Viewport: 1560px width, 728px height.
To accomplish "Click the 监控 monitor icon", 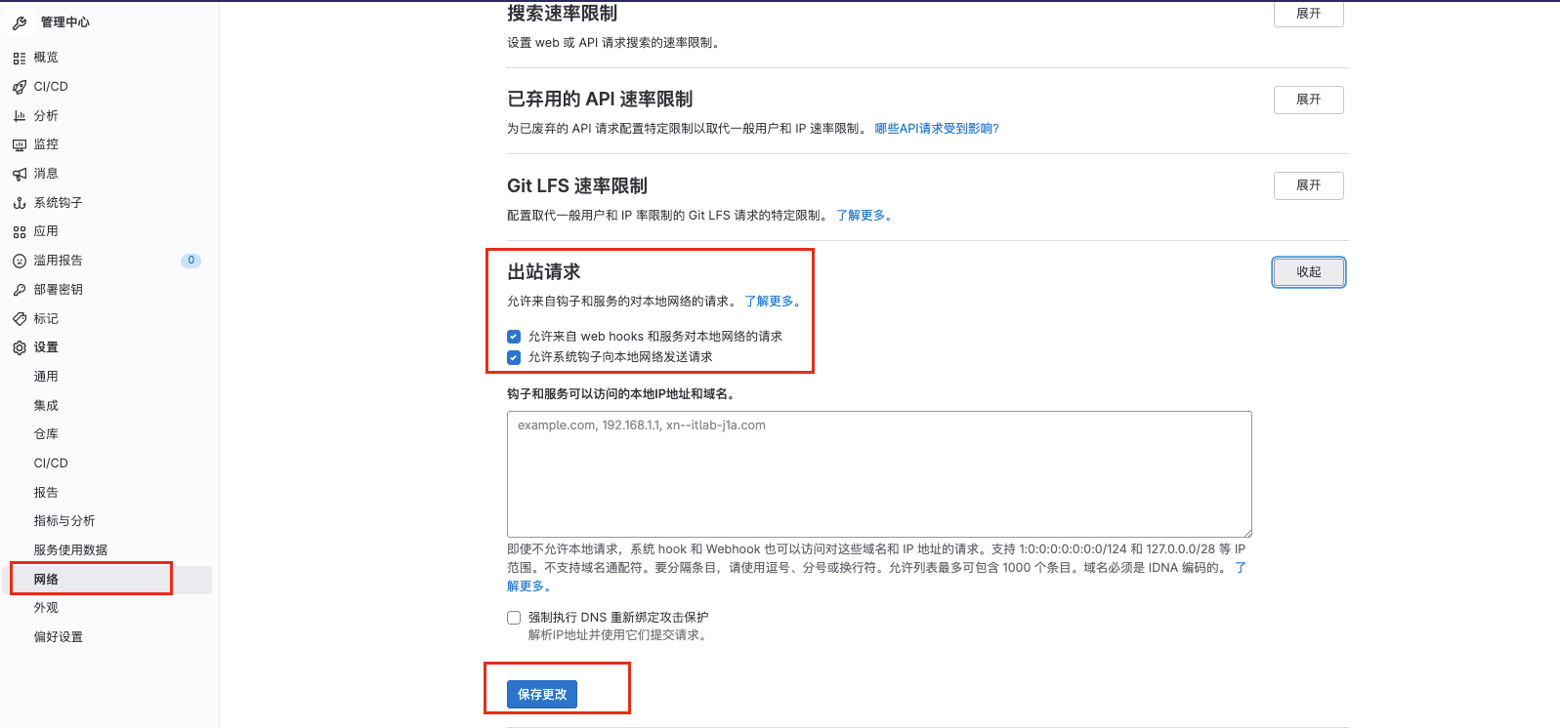I will 20,144.
